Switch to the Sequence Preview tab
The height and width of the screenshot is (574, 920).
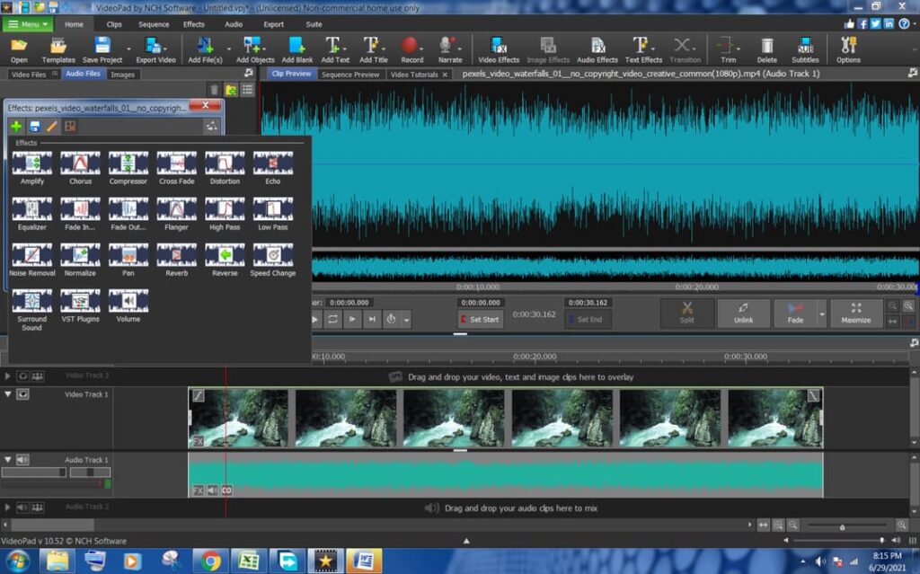click(x=350, y=73)
